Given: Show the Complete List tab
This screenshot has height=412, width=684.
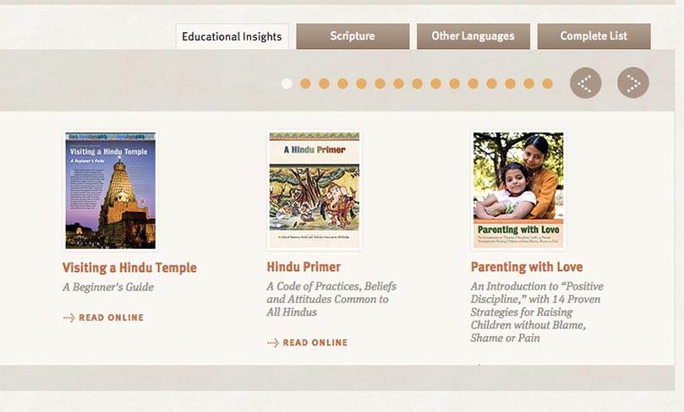Looking at the screenshot, I should tap(594, 36).
